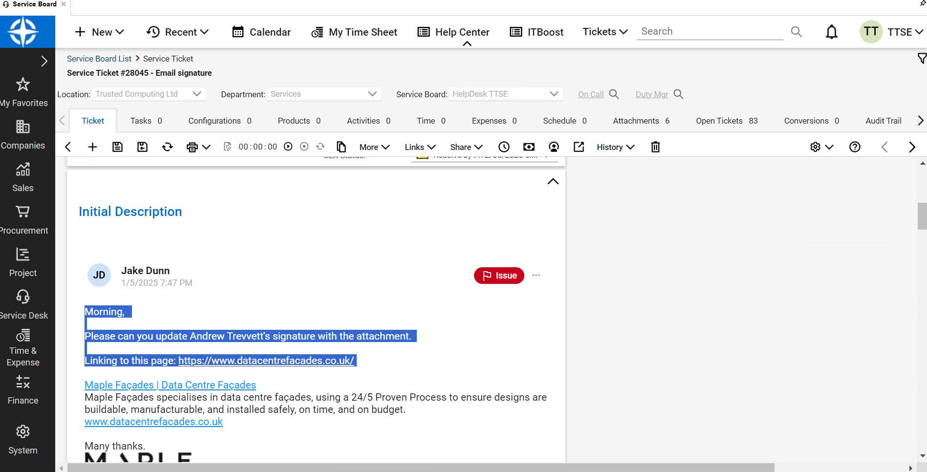The width and height of the screenshot is (927, 472).
Task: Switch to the Tasks tab
Action: [146, 121]
